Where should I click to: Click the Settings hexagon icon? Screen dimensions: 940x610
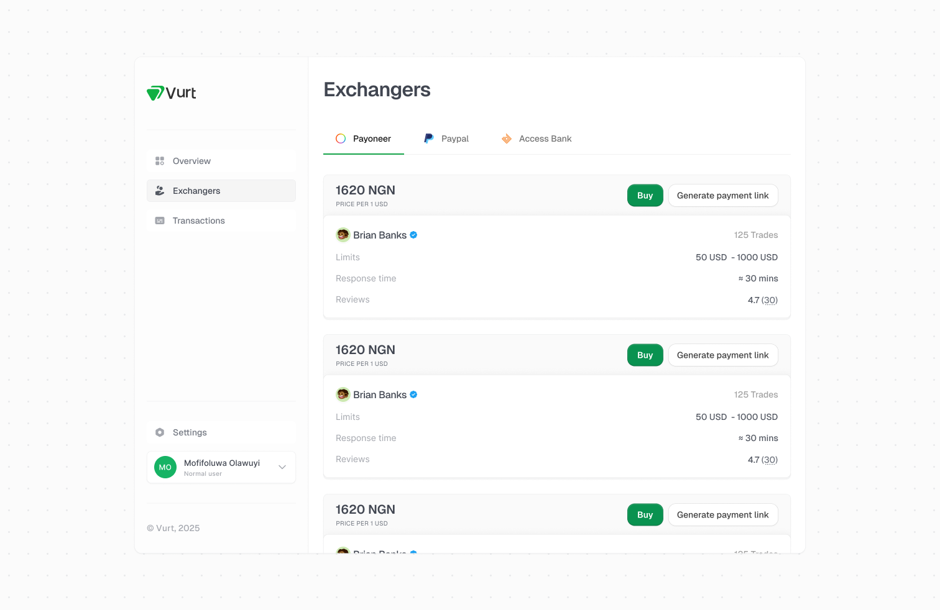(x=160, y=432)
